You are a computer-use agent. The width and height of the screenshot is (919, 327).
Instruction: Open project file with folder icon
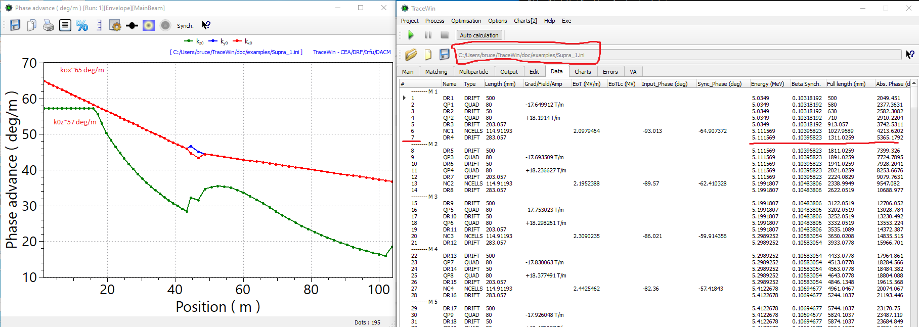pyautogui.click(x=411, y=55)
